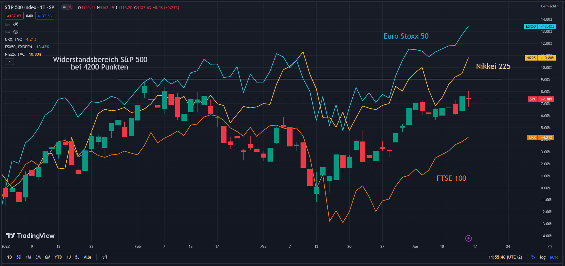The width and height of the screenshot is (565, 266).
Task: Select the 5D time range
Action: [19, 257]
